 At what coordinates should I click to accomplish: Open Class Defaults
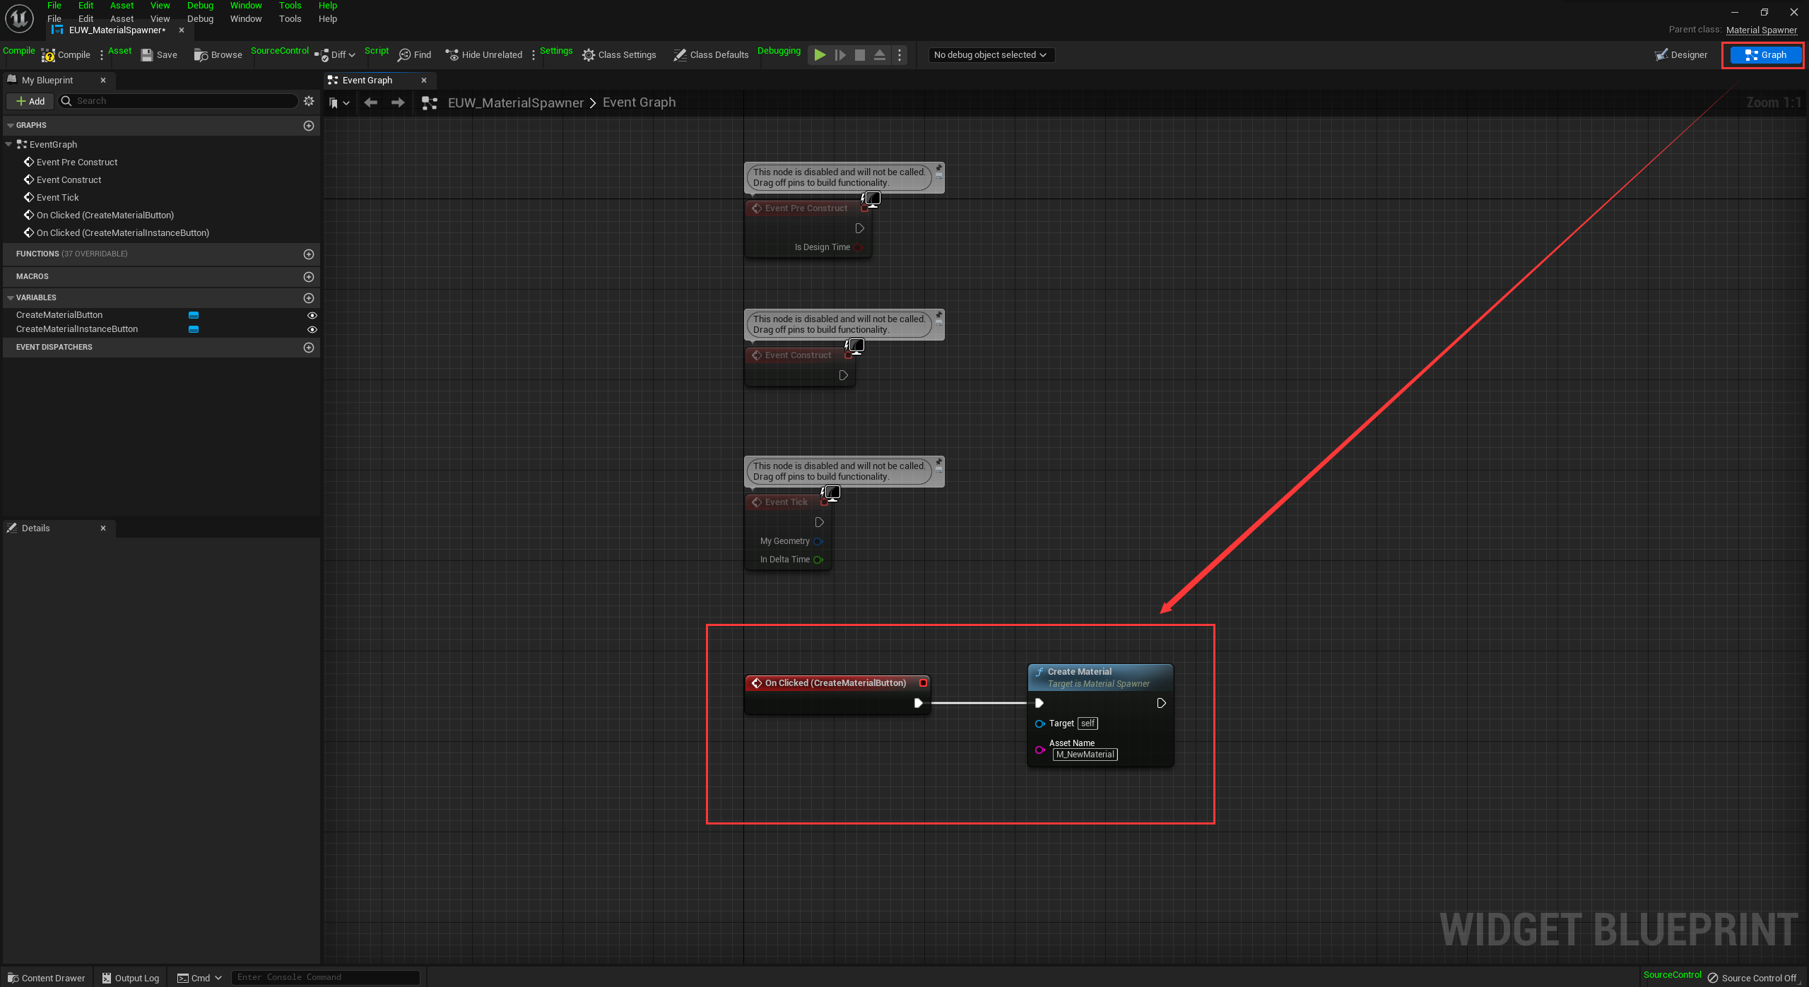tap(711, 55)
